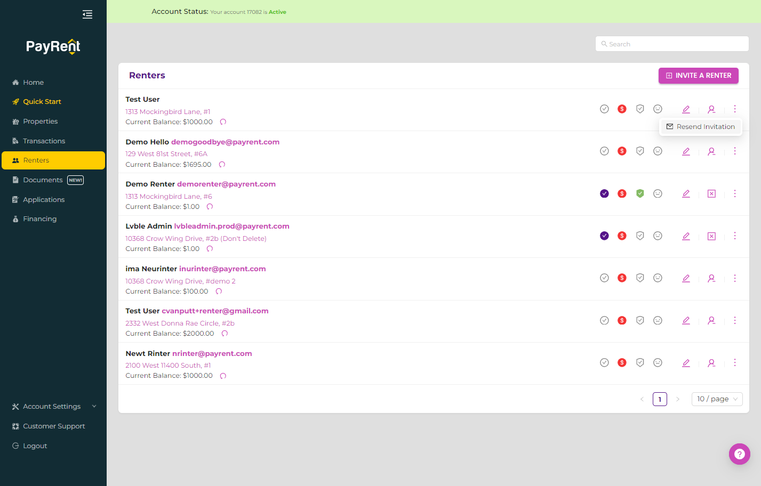761x486 pixels.
Task: Toggle check circle for ima Neurinter
Action: coord(604,278)
